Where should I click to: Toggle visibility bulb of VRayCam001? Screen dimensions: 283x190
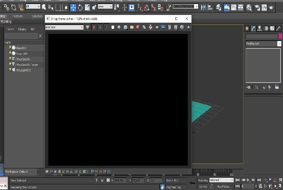point(10,59)
